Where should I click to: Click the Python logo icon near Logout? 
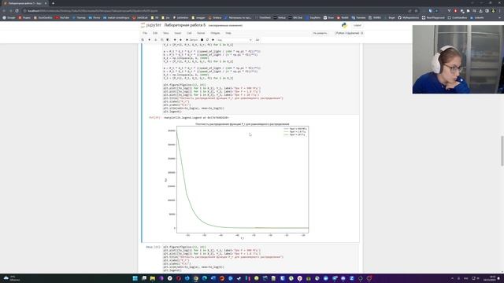(x=345, y=25)
